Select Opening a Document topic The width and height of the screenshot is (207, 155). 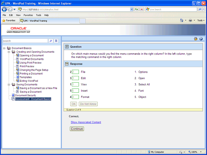click(32, 56)
